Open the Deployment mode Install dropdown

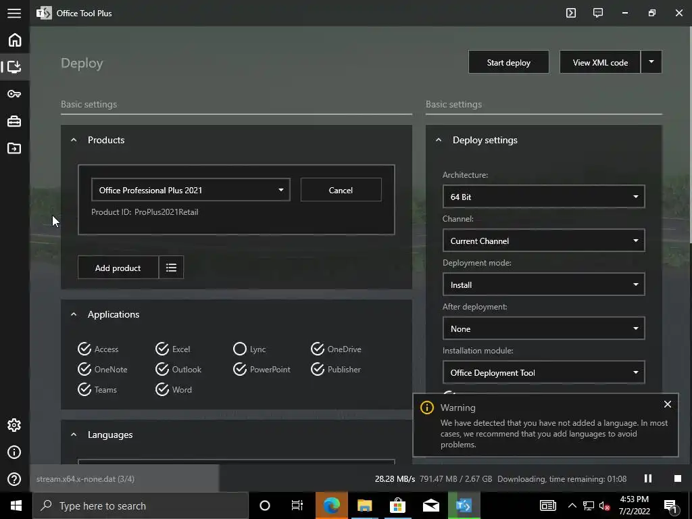pyautogui.click(x=544, y=285)
